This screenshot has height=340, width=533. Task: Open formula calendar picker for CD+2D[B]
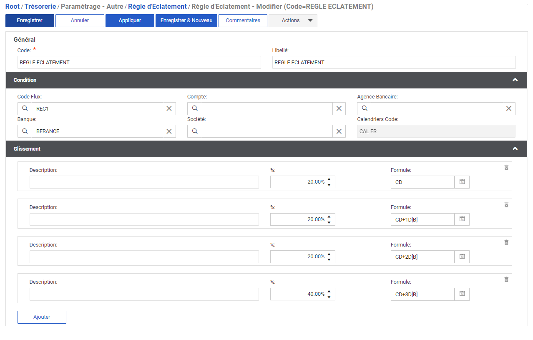pyautogui.click(x=462, y=257)
